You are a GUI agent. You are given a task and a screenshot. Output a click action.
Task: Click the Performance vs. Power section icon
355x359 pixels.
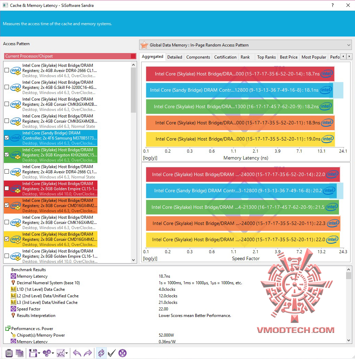point(8,328)
